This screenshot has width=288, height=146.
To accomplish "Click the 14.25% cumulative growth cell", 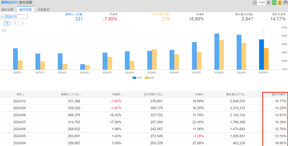I will 281,108.
